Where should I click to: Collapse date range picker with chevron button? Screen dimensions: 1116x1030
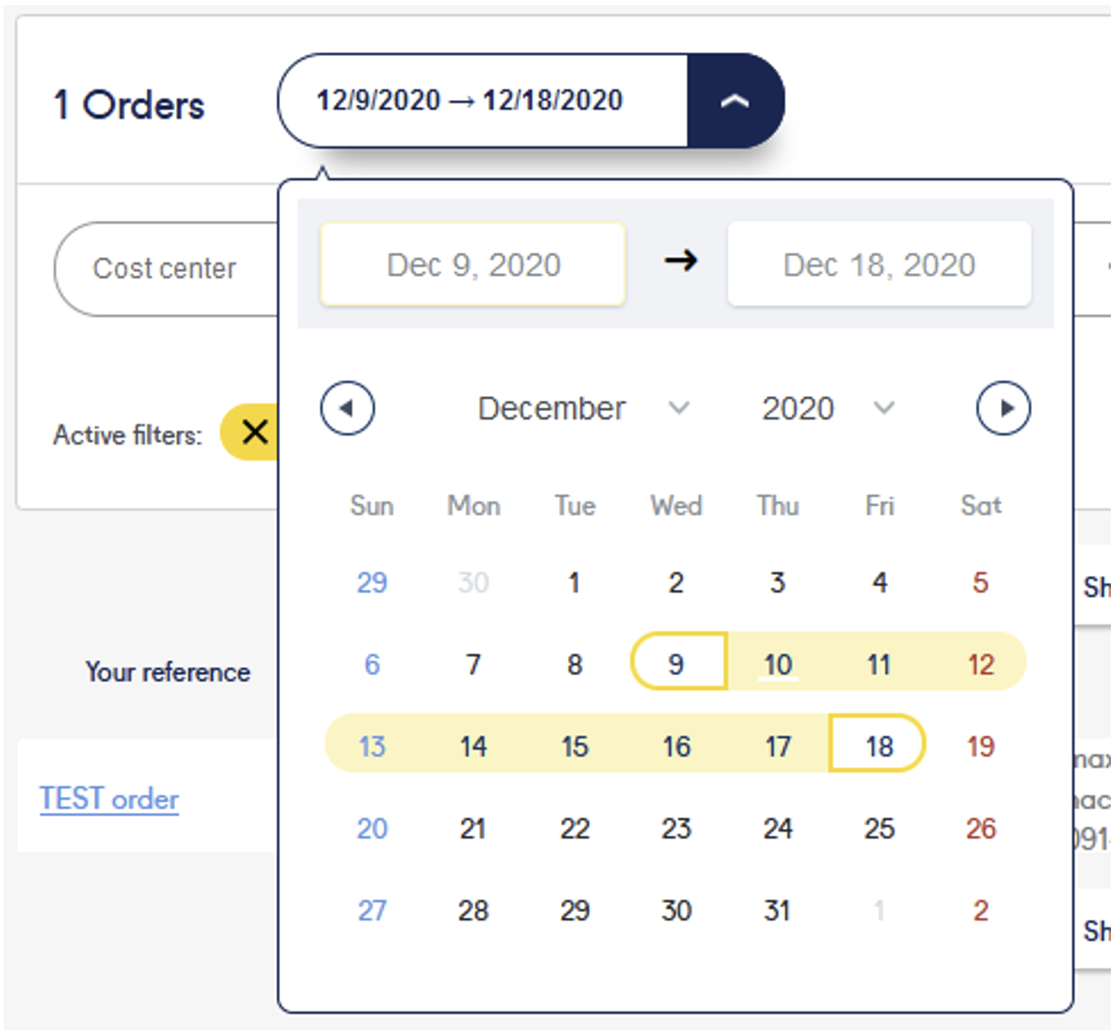tap(735, 101)
